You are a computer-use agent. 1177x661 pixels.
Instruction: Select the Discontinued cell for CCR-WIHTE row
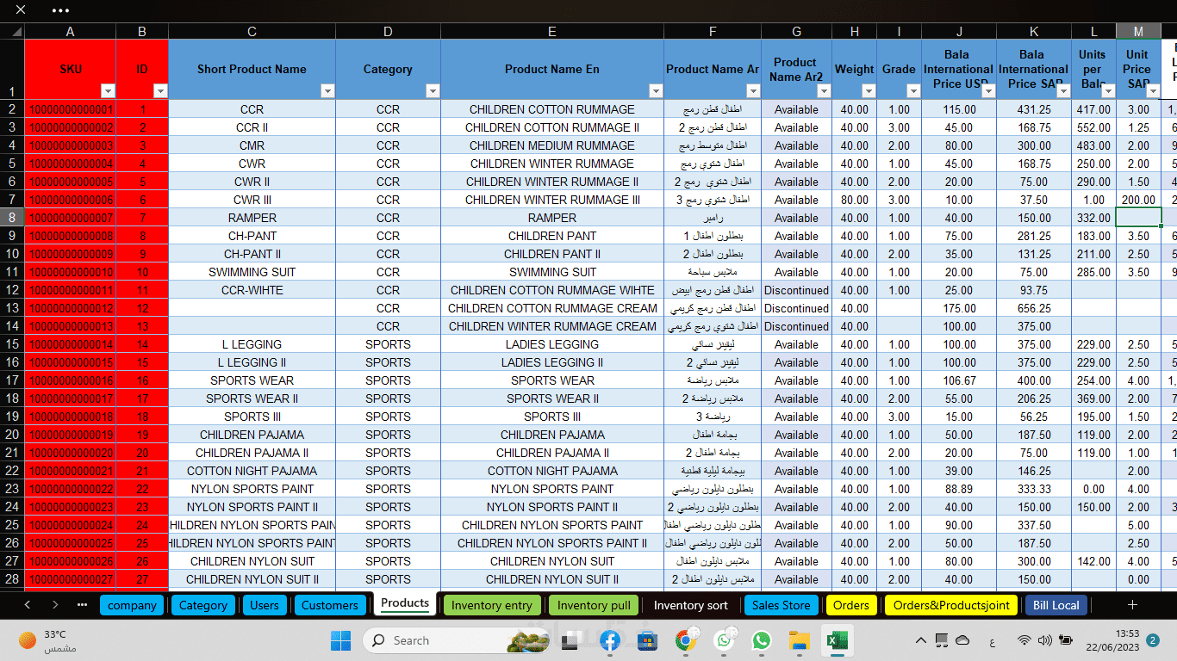point(796,290)
